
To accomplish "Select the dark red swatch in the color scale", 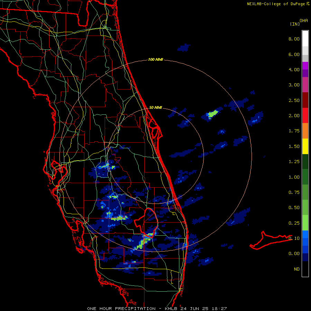I will 305,100.
